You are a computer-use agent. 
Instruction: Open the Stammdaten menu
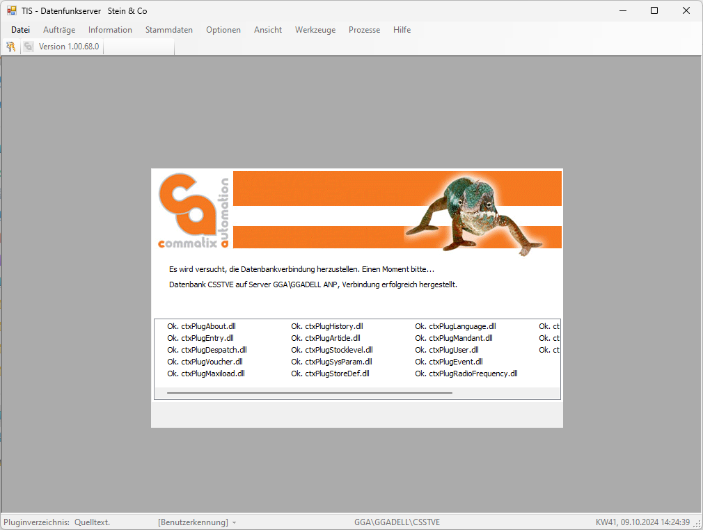click(x=169, y=30)
